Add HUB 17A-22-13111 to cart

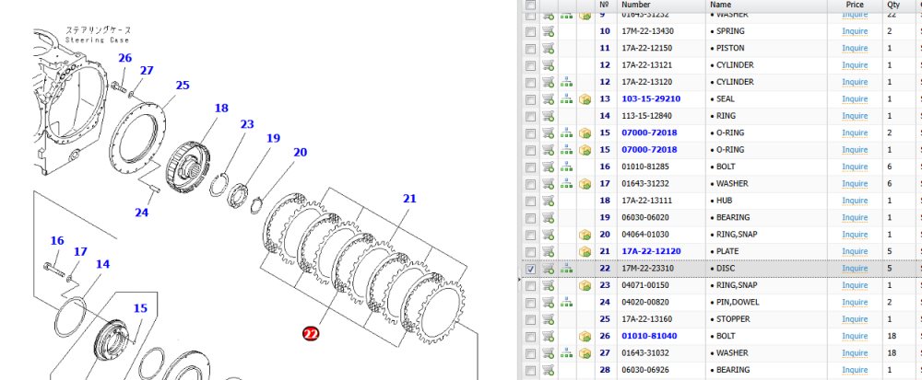coord(548,201)
